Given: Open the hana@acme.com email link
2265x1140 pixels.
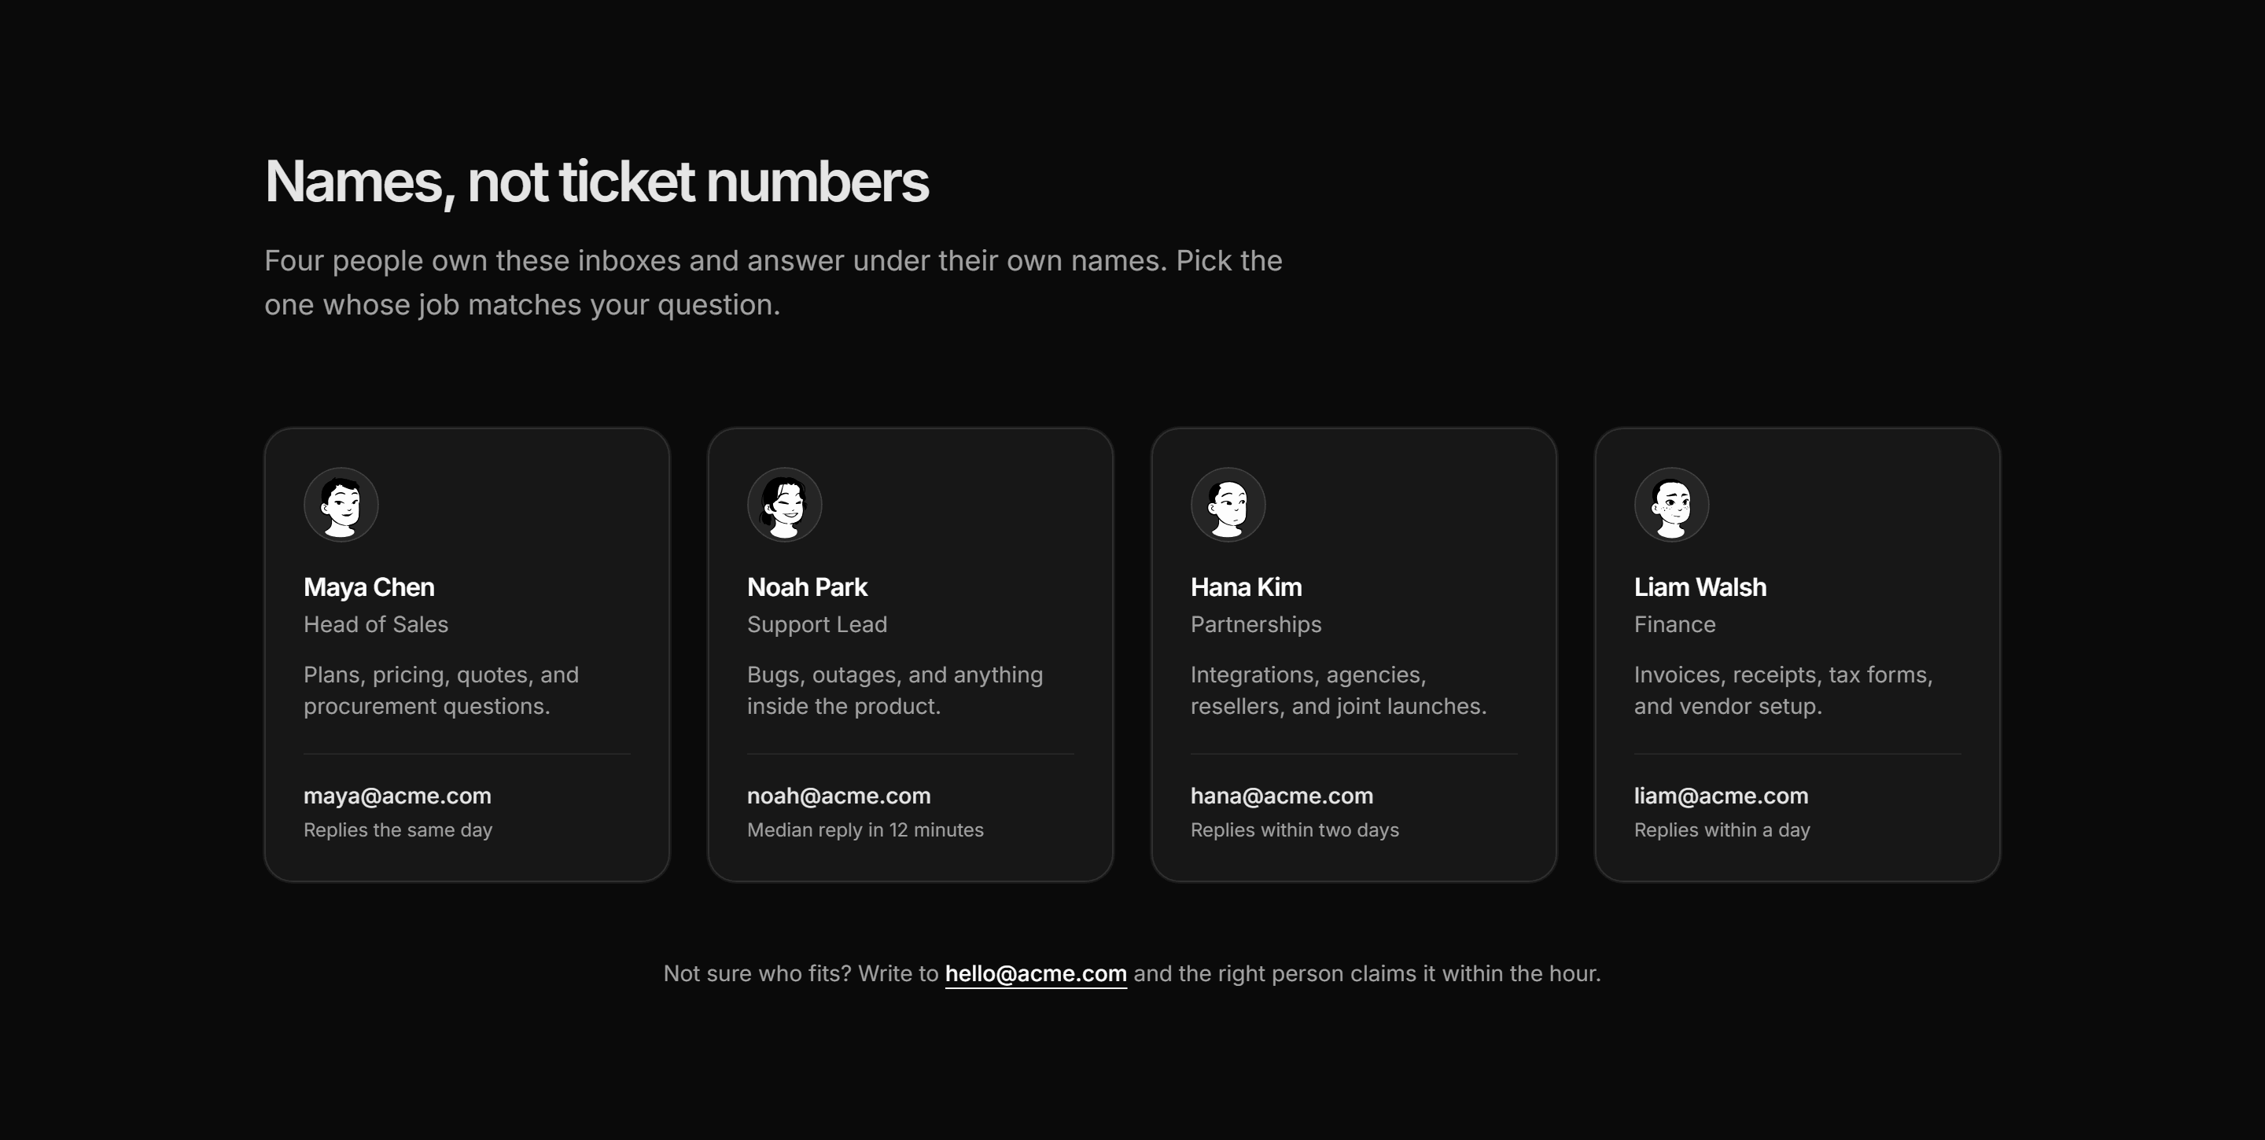Looking at the screenshot, I should 1282,796.
